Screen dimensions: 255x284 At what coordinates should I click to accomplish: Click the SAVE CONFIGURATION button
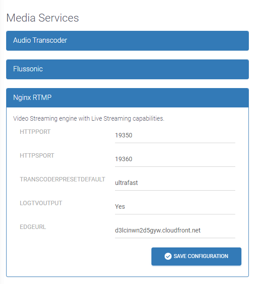click(196, 256)
